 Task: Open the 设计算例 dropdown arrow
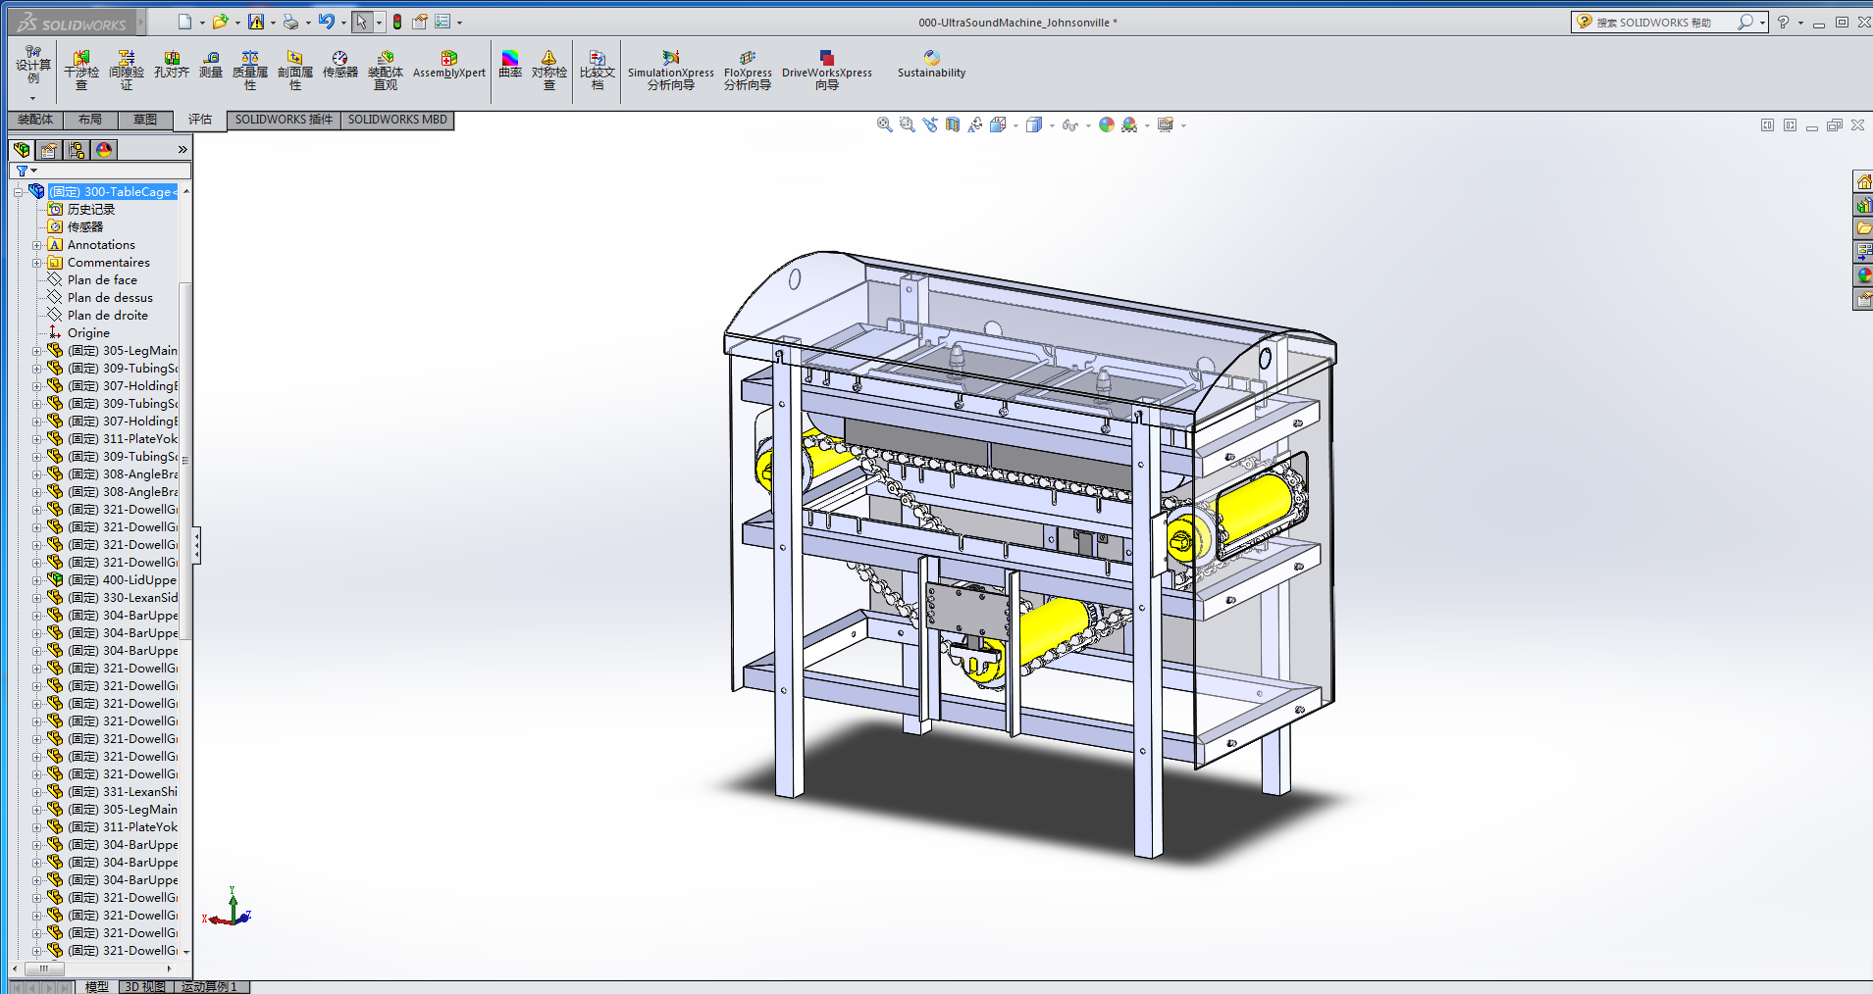point(32,98)
